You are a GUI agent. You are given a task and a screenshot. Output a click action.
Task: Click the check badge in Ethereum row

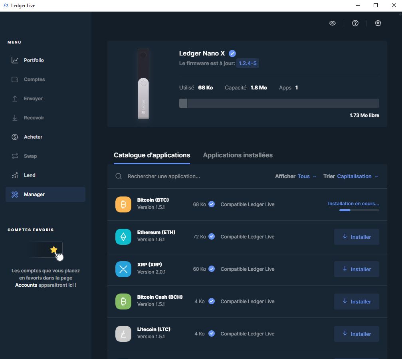pyautogui.click(x=212, y=236)
